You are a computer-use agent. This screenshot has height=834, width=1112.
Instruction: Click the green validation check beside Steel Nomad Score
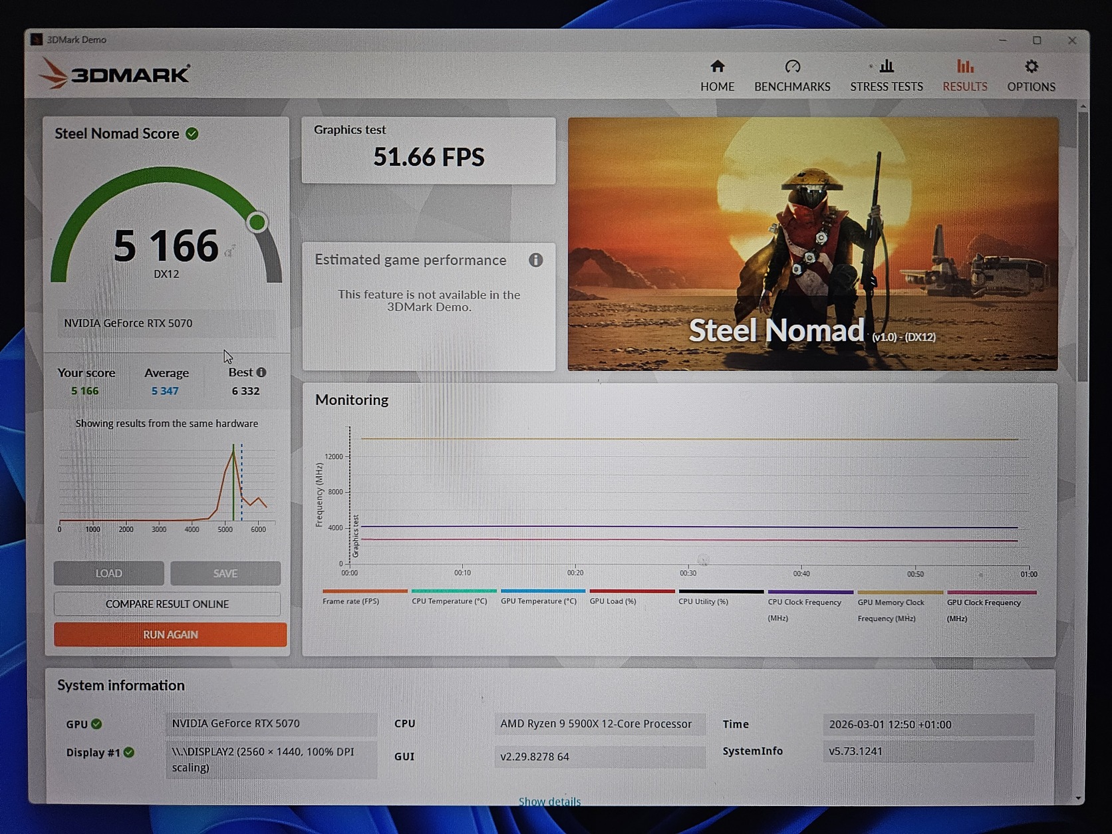(192, 134)
